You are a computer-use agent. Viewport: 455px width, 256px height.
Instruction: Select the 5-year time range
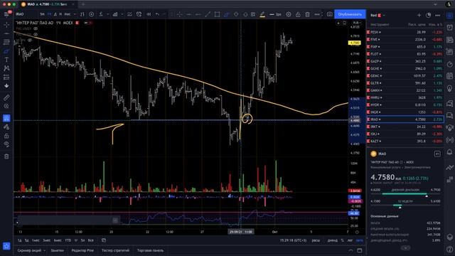[82, 240]
